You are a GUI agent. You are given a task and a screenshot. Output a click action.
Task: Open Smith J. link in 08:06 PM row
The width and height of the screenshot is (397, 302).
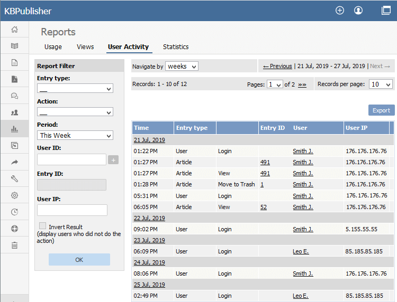(x=303, y=273)
